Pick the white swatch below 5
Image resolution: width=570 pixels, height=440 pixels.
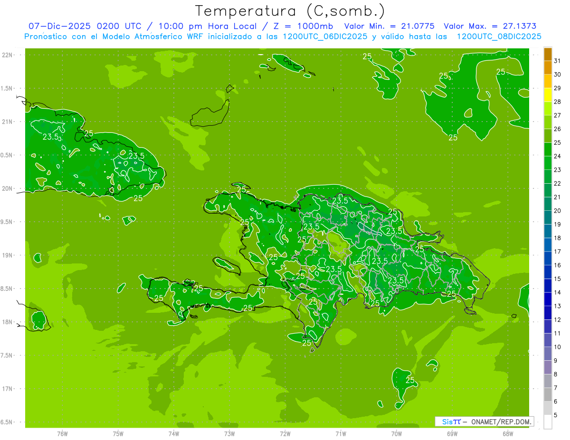tap(548, 422)
